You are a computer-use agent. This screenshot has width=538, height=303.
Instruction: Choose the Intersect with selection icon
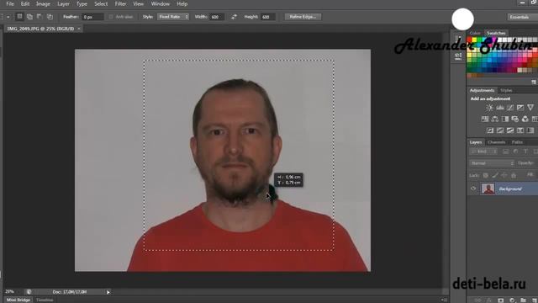click(x=50, y=17)
